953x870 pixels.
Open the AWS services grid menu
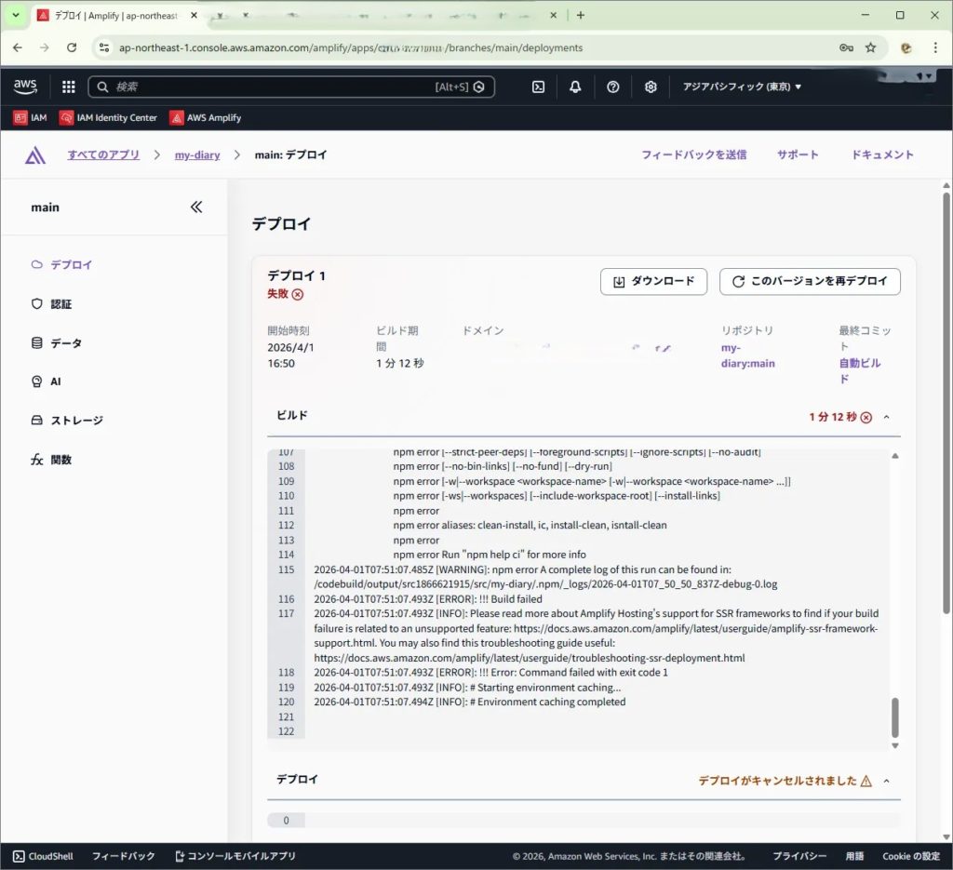click(x=68, y=87)
